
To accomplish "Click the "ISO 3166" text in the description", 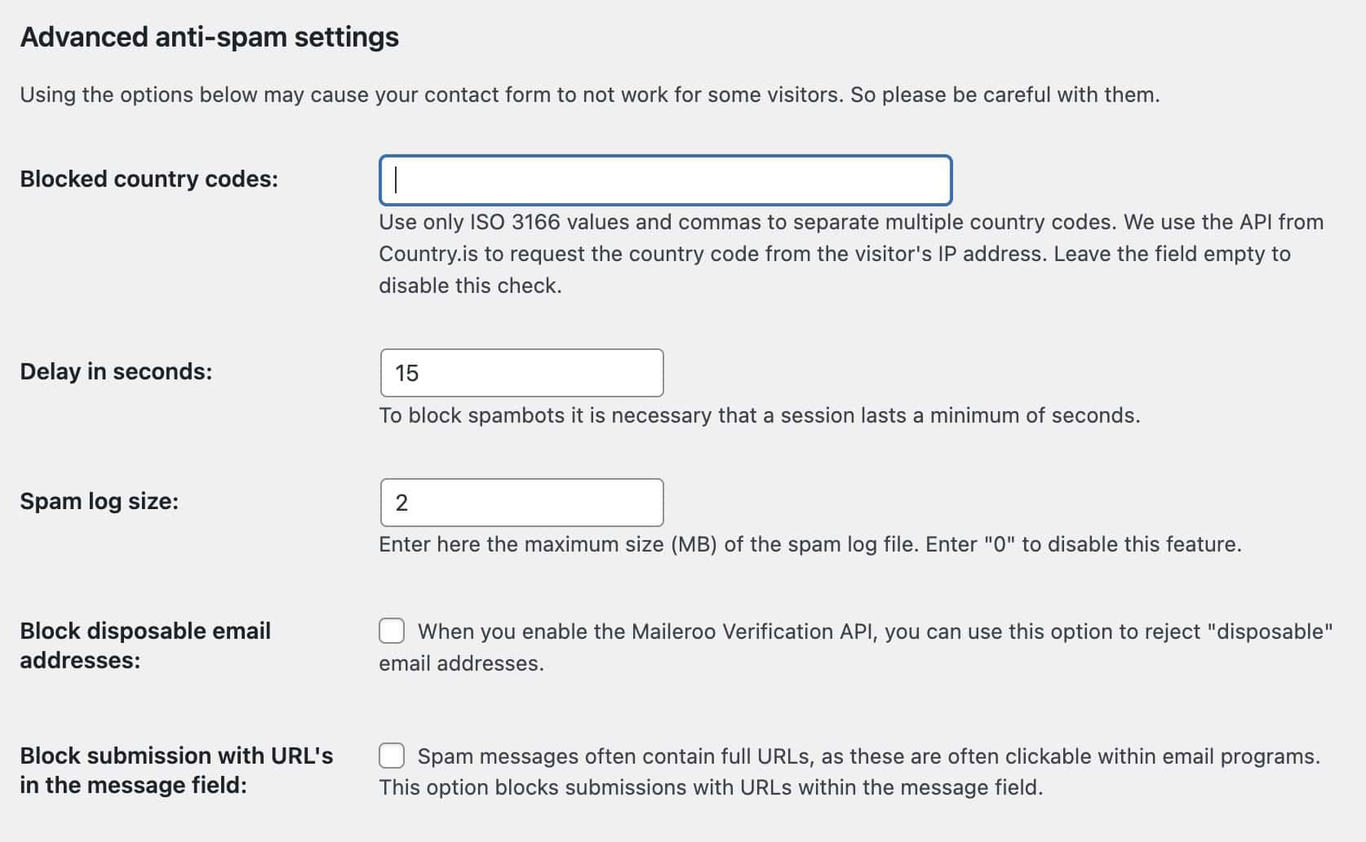I will pyautogui.click(x=514, y=222).
